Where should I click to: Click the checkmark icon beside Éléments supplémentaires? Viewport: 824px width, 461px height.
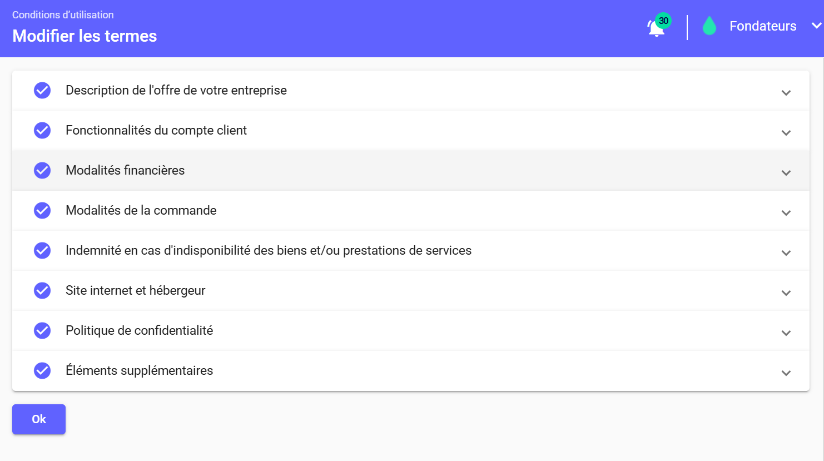pyautogui.click(x=42, y=370)
